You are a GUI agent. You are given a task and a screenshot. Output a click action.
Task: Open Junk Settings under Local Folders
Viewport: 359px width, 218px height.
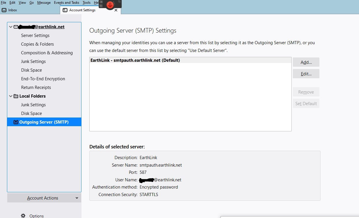(33, 105)
